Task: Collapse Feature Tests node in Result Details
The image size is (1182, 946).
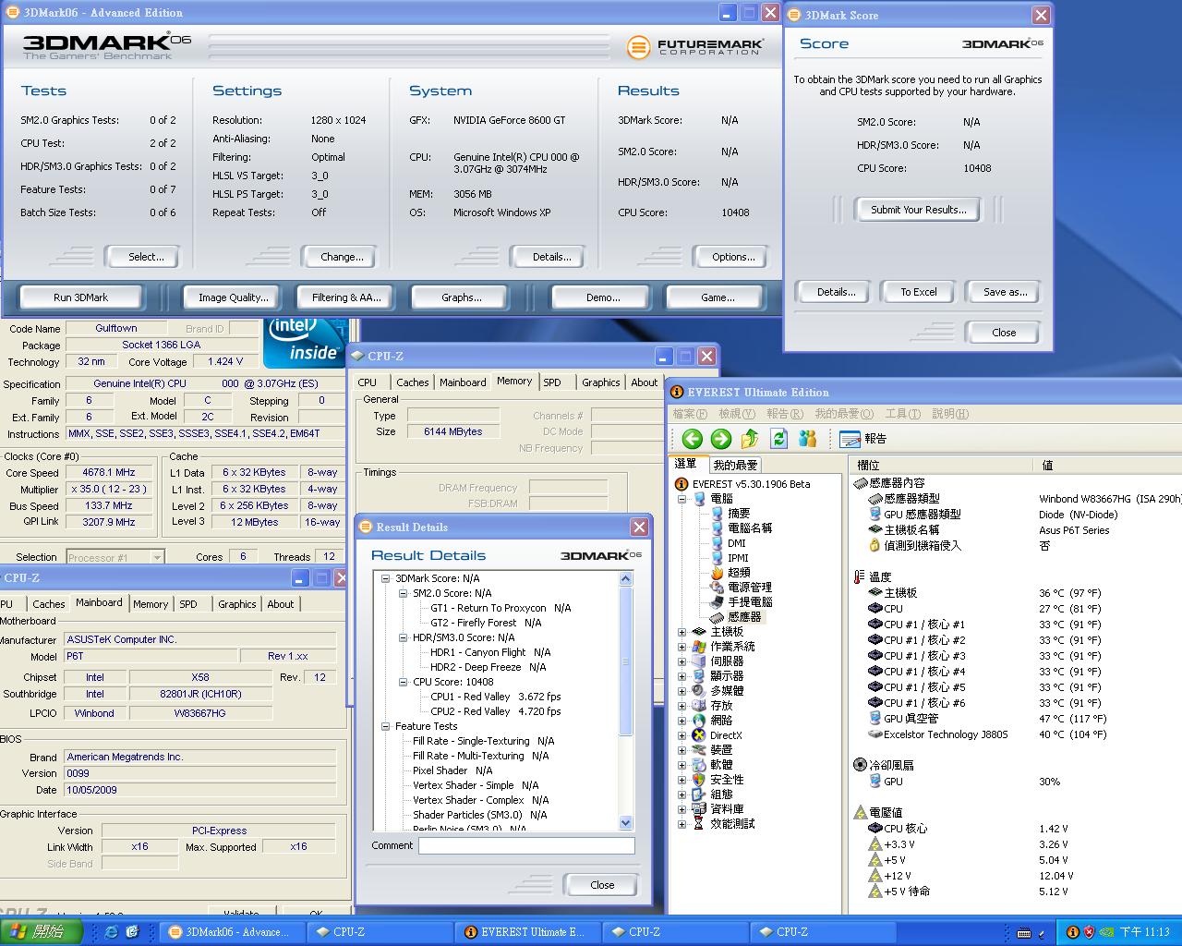Action: coord(386,726)
